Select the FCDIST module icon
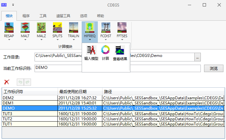 point(106,28)
